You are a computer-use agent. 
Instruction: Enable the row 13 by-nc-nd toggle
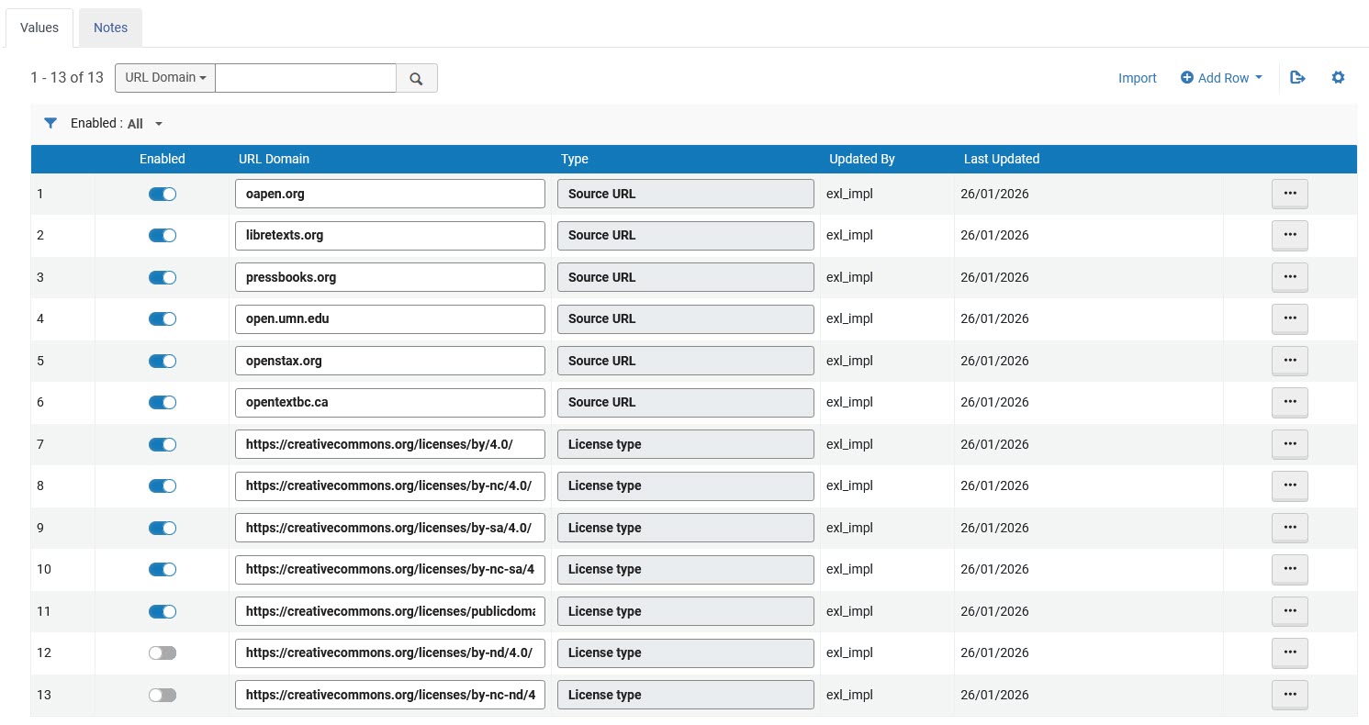tap(163, 695)
